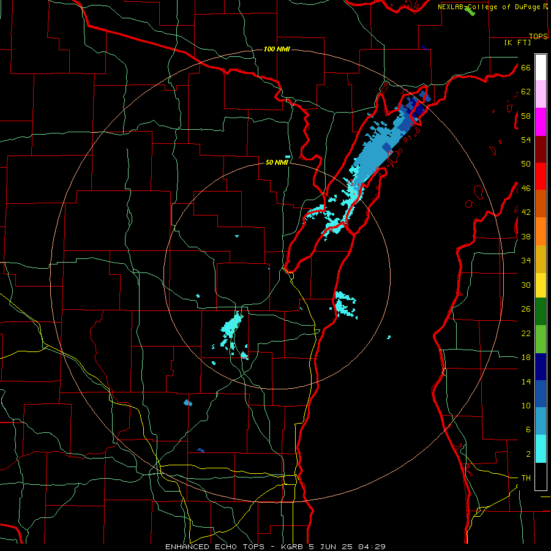Click the dark maroon legend swatch

pyautogui.click(x=541, y=149)
